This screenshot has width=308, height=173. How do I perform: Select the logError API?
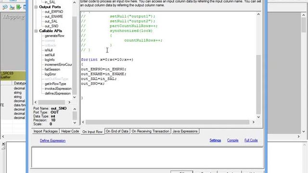(x=50, y=74)
